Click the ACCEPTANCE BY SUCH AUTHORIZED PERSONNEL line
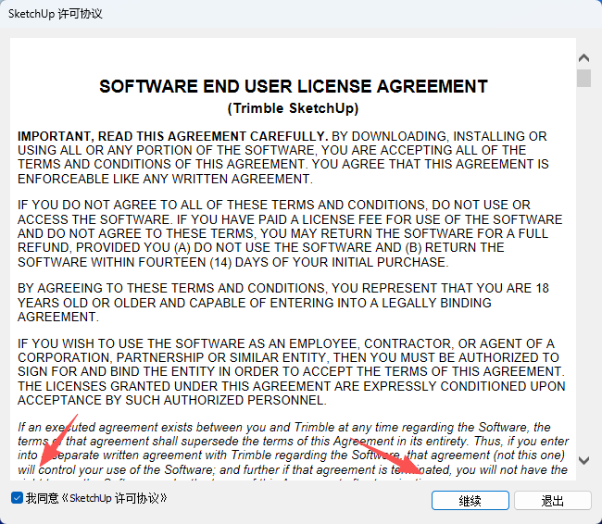Image resolution: width=602 pixels, height=524 pixels. point(172,401)
